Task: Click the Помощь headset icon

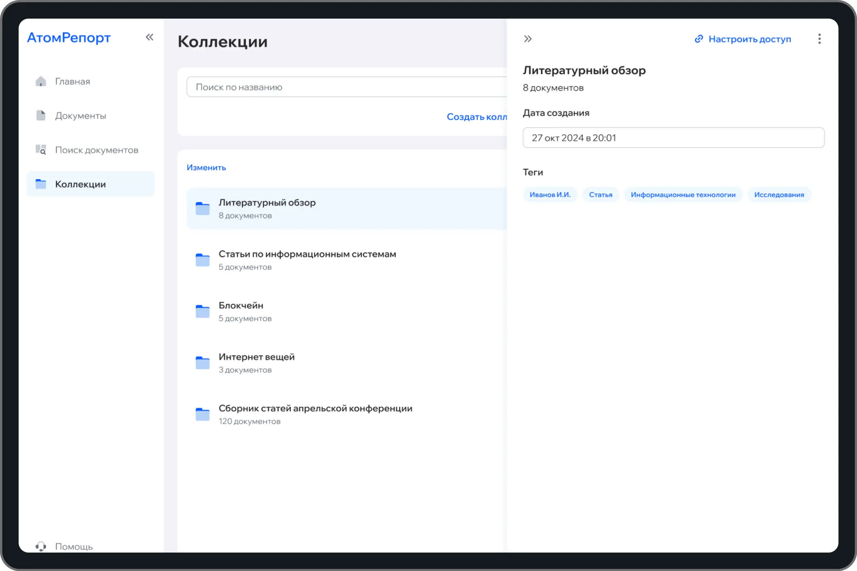Action: click(41, 546)
